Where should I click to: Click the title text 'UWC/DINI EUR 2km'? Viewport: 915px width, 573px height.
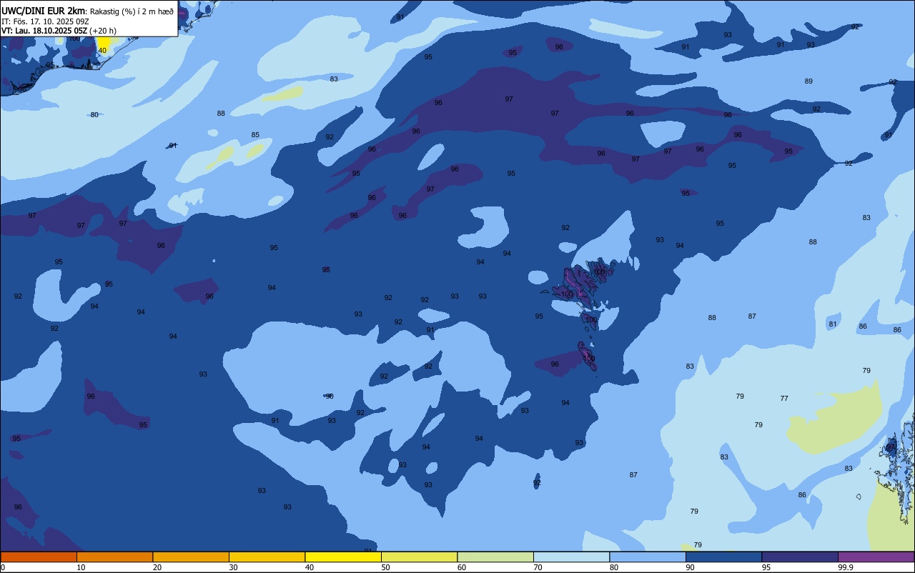coord(42,11)
